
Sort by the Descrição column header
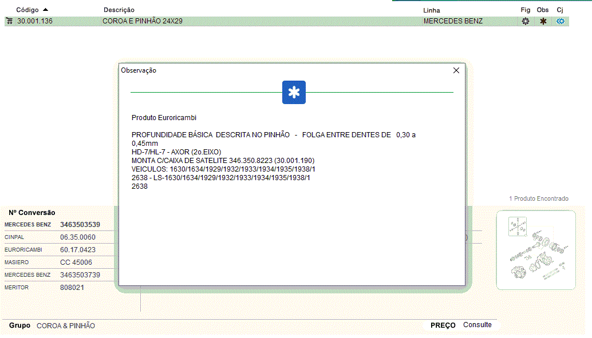coord(119,10)
